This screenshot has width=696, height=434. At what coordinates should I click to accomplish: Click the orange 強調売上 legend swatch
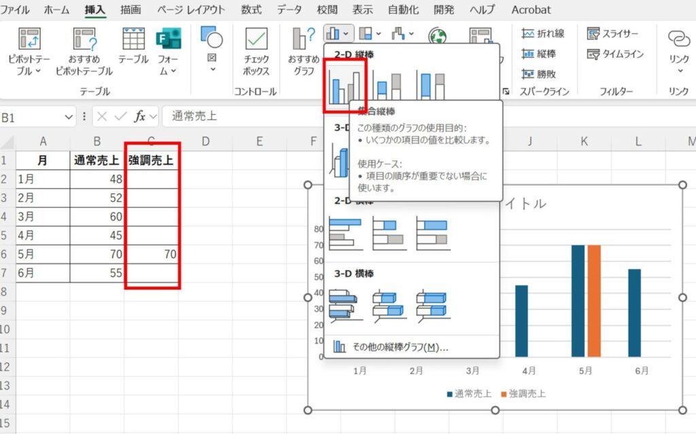click(x=504, y=393)
